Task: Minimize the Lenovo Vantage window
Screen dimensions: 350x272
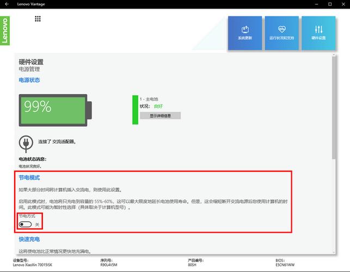Action: [x=316, y=4]
